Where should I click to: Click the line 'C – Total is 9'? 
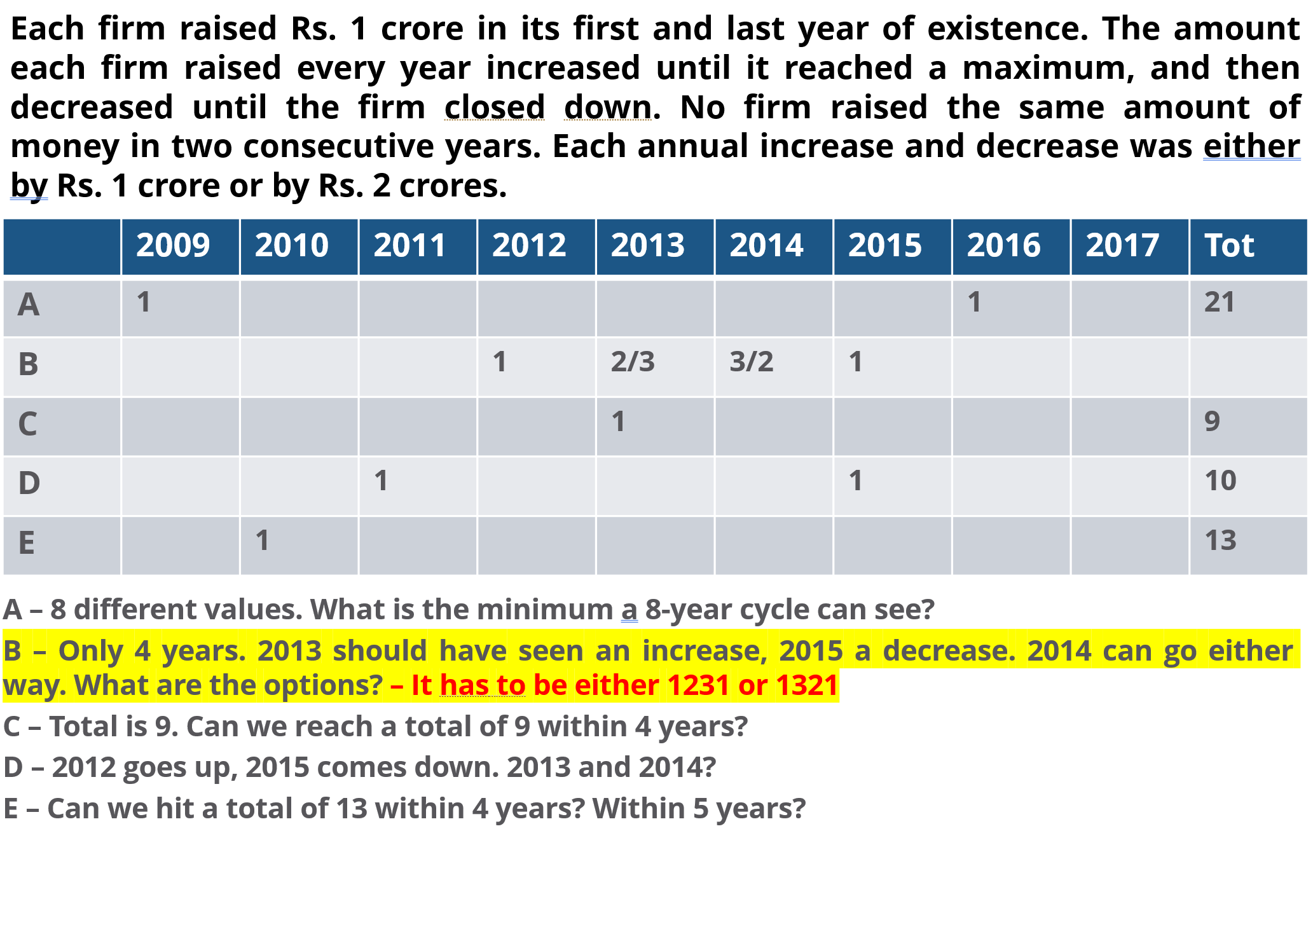tap(375, 727)
